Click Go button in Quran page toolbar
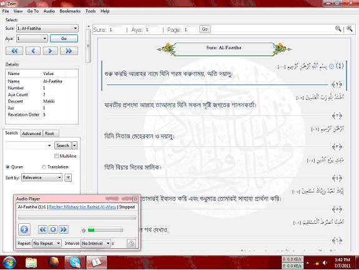Screen dimensions: 359x270 205,29
